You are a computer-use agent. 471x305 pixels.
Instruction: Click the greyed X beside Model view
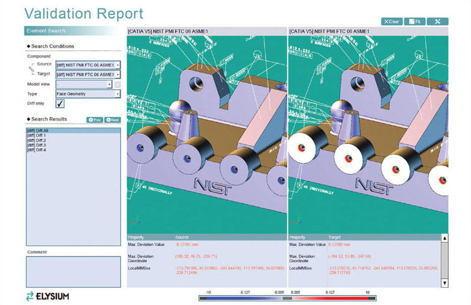pyautogui.click(x=117, y=84)
